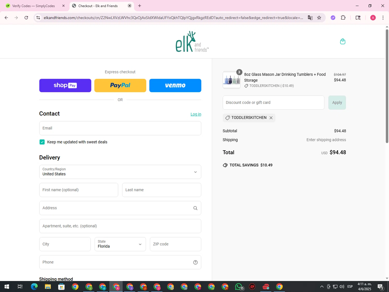The image size is (389, 292).
Task: Open the browser extensions puzzle icon
Action: pos(343,18)
